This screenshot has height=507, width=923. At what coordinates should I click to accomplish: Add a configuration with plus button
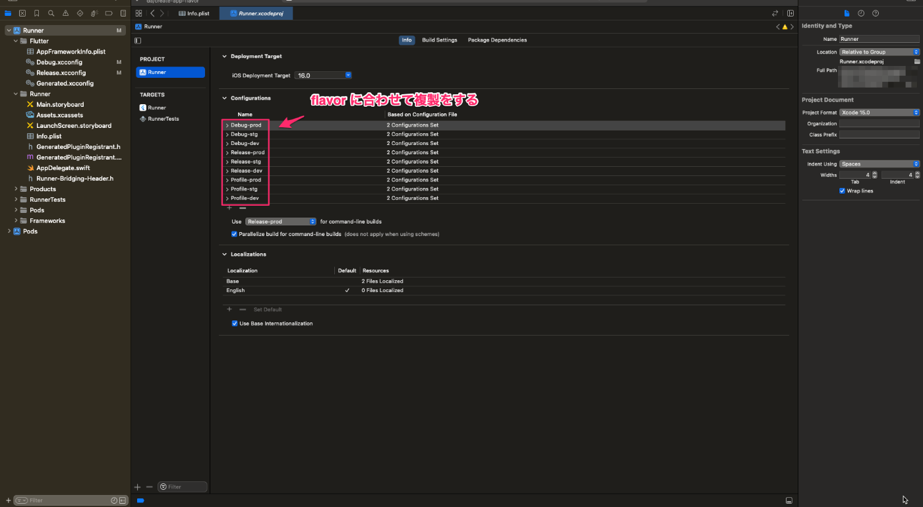(x=229, y=208)
